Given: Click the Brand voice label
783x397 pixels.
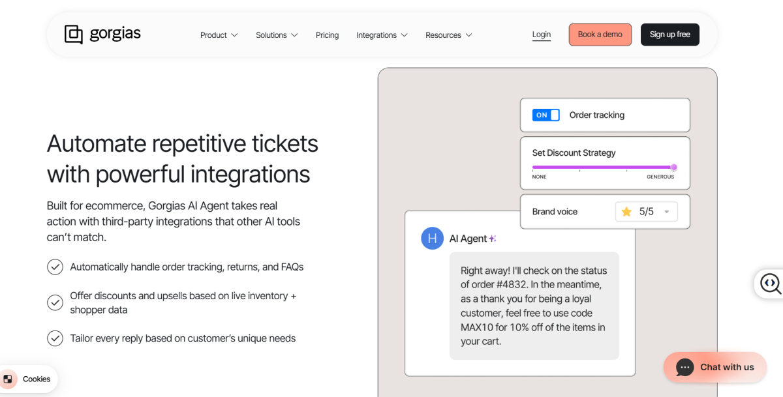Looking at the screenshot, I should 555,211.
